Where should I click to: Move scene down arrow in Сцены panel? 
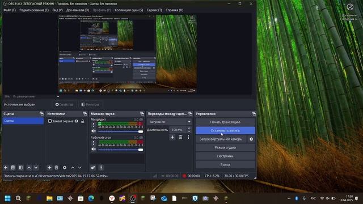tap(36, 168)
